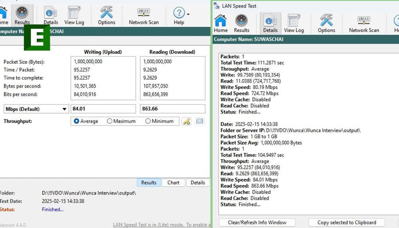Click Read Speed 863.66 Mbps line
The height and width of the screenshot is (228, 399).
pos(249,186)
